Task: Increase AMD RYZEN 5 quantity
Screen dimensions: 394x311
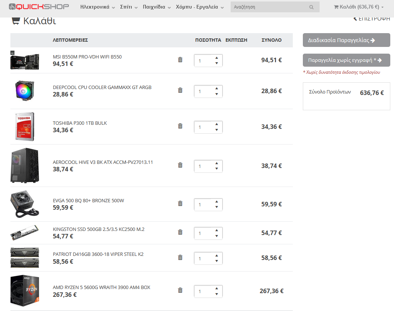Action: click(x=217, y=289)
